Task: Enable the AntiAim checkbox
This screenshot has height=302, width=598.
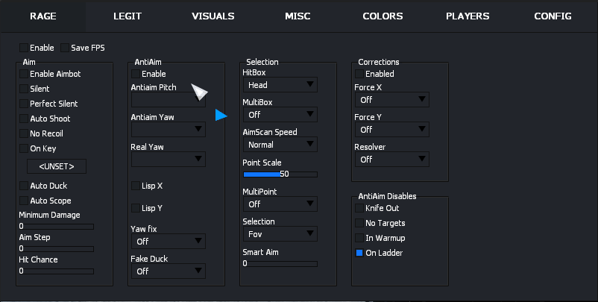Action: pos(136,74)
